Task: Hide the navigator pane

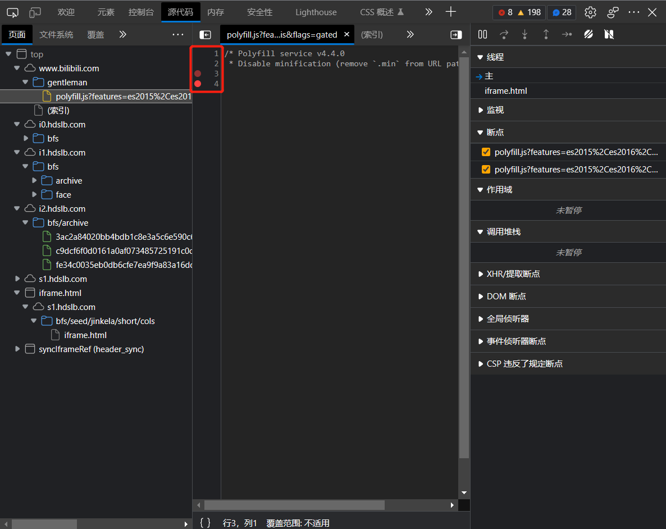Action: 205,34
